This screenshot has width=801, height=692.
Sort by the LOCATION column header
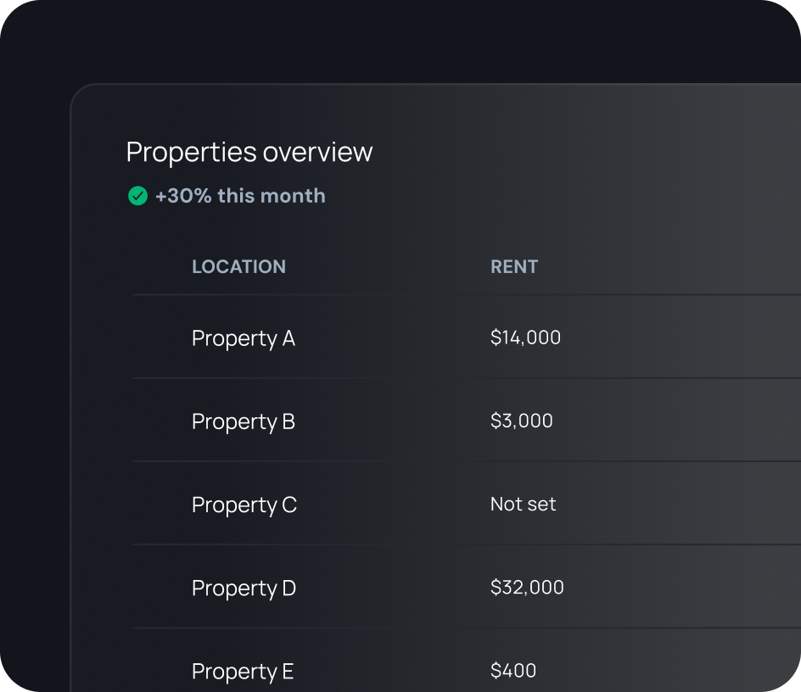(238, 266)
